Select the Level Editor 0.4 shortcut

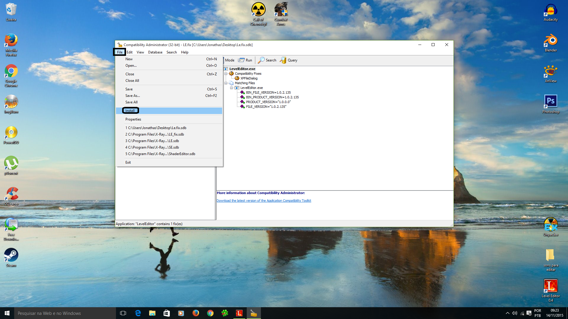tap(551, 291)
